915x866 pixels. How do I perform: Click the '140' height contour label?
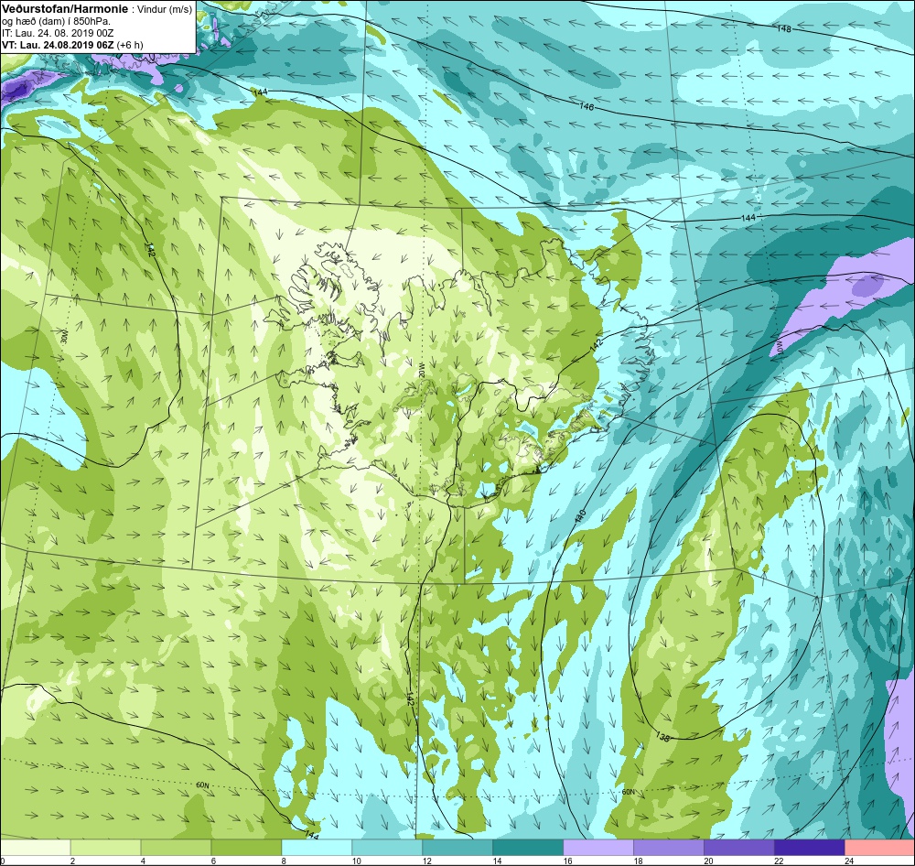[579, 515]
